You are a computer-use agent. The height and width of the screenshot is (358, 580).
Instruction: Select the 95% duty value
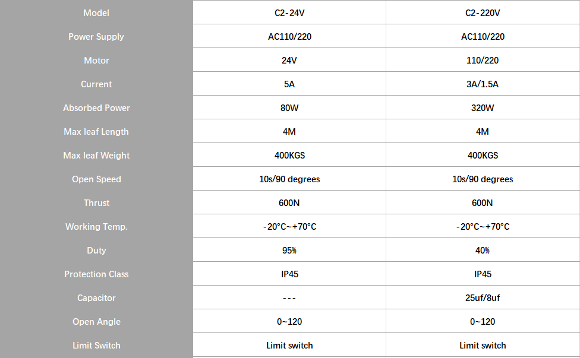[x=289, y=251]
